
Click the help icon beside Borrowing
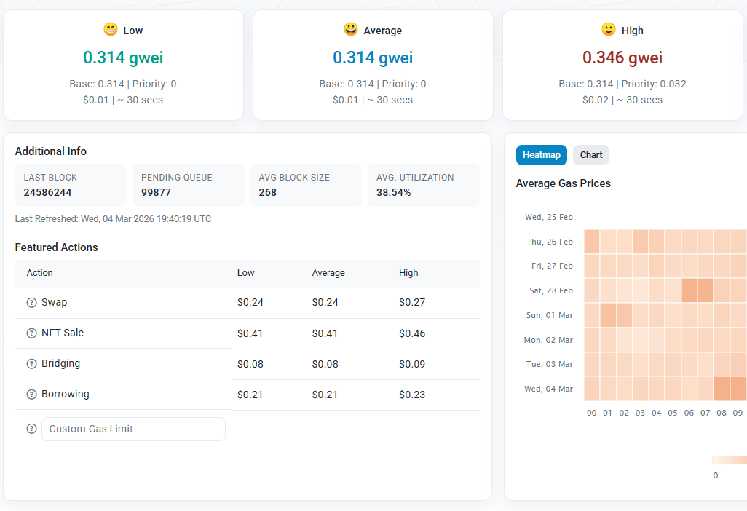[x=31, y=395]
